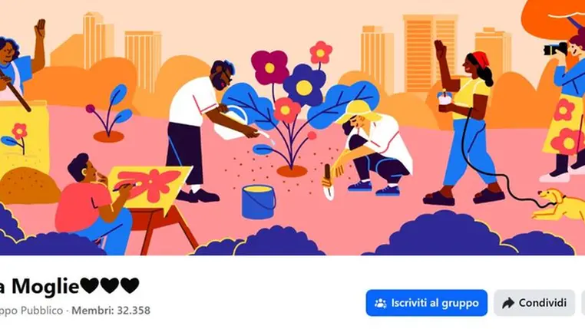Click the people icon inside Iscriviti al gruppo
Image resolution: width=585 pixels, height=329 pixels.
(x=380, y=303)
